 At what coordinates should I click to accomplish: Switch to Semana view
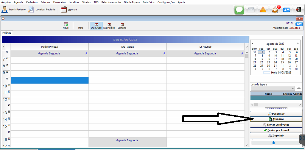[x=122, y=26]
